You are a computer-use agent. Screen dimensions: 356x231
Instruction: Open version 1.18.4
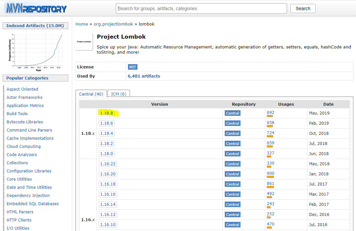pyautogui.click(x=107, y=133)
